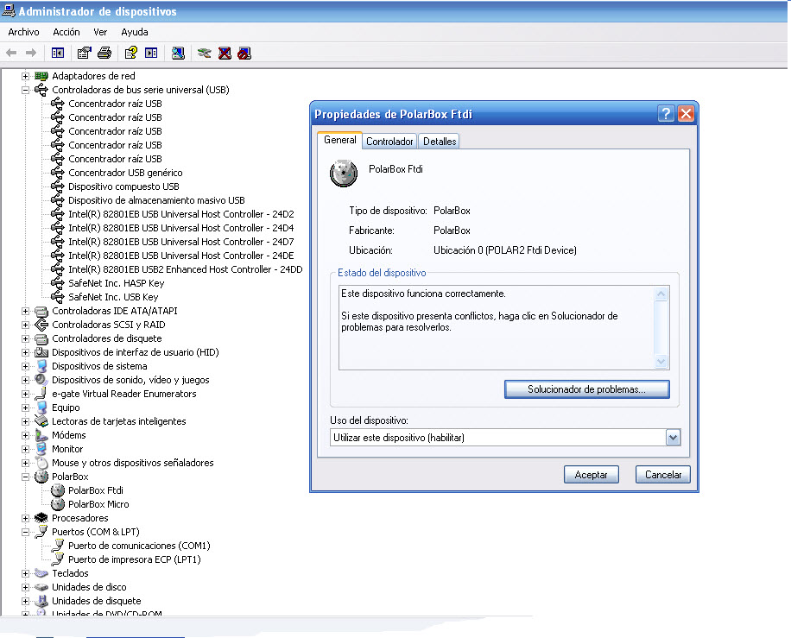The height and width of the screenshot is (638, 791).
Task: Select Dispositivos de sonido, vídeo y juegos
Action: (130, 380)
